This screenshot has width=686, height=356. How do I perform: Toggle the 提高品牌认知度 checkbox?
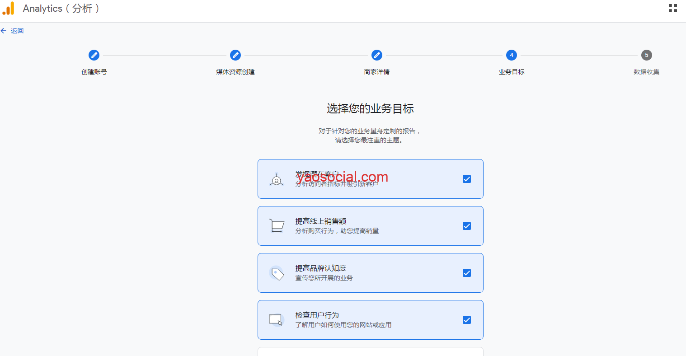click(467, 273)
